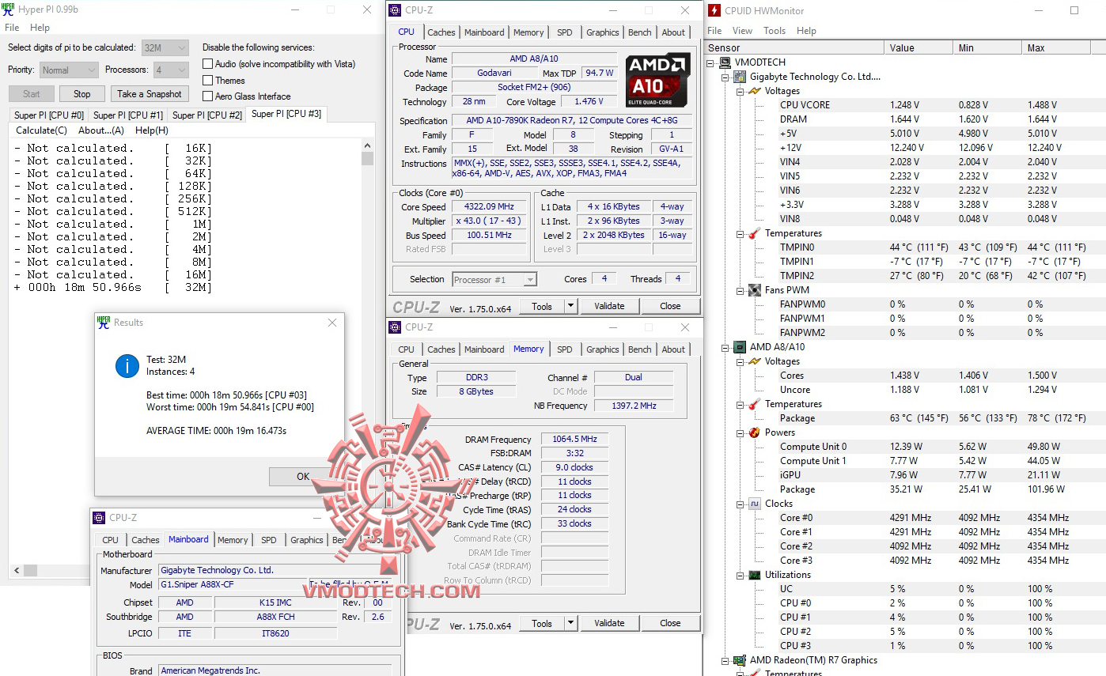Click the Hyper PI title bar icon
Screen dimensions: 1106x676
click(9, 10)
